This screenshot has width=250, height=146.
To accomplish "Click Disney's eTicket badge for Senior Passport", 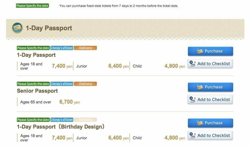I will [62, 84].
